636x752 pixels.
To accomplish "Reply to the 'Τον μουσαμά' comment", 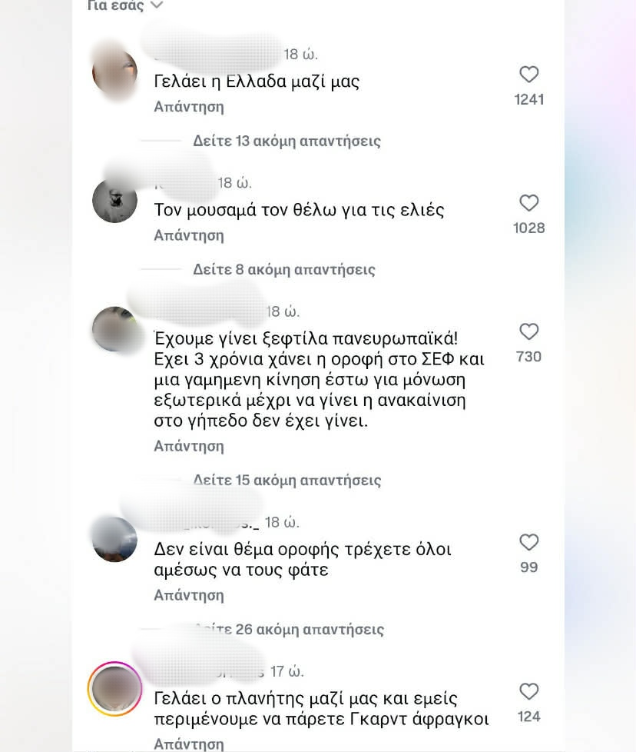I will (189, 235).
